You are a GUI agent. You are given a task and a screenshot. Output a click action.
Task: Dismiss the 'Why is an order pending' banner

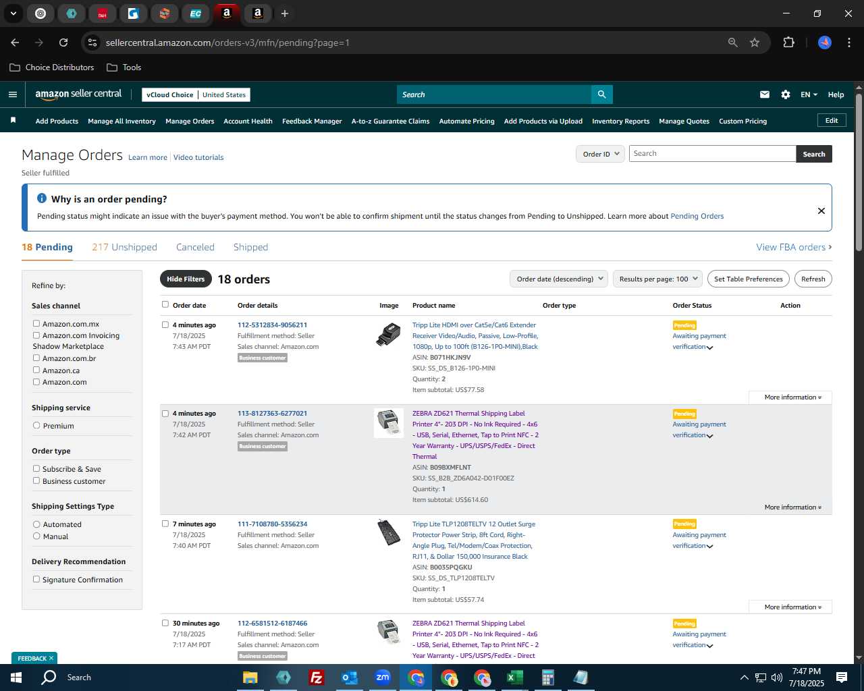pyautogui.click(x=821, y=211)
